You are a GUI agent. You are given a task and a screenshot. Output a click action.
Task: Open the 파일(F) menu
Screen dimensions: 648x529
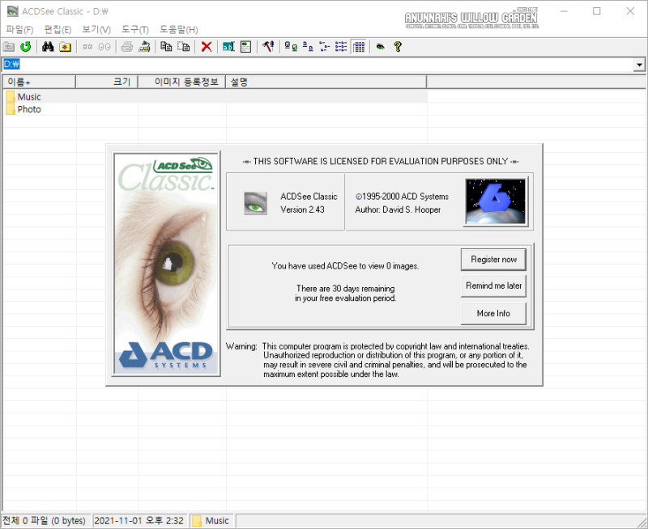click(19, 29)
